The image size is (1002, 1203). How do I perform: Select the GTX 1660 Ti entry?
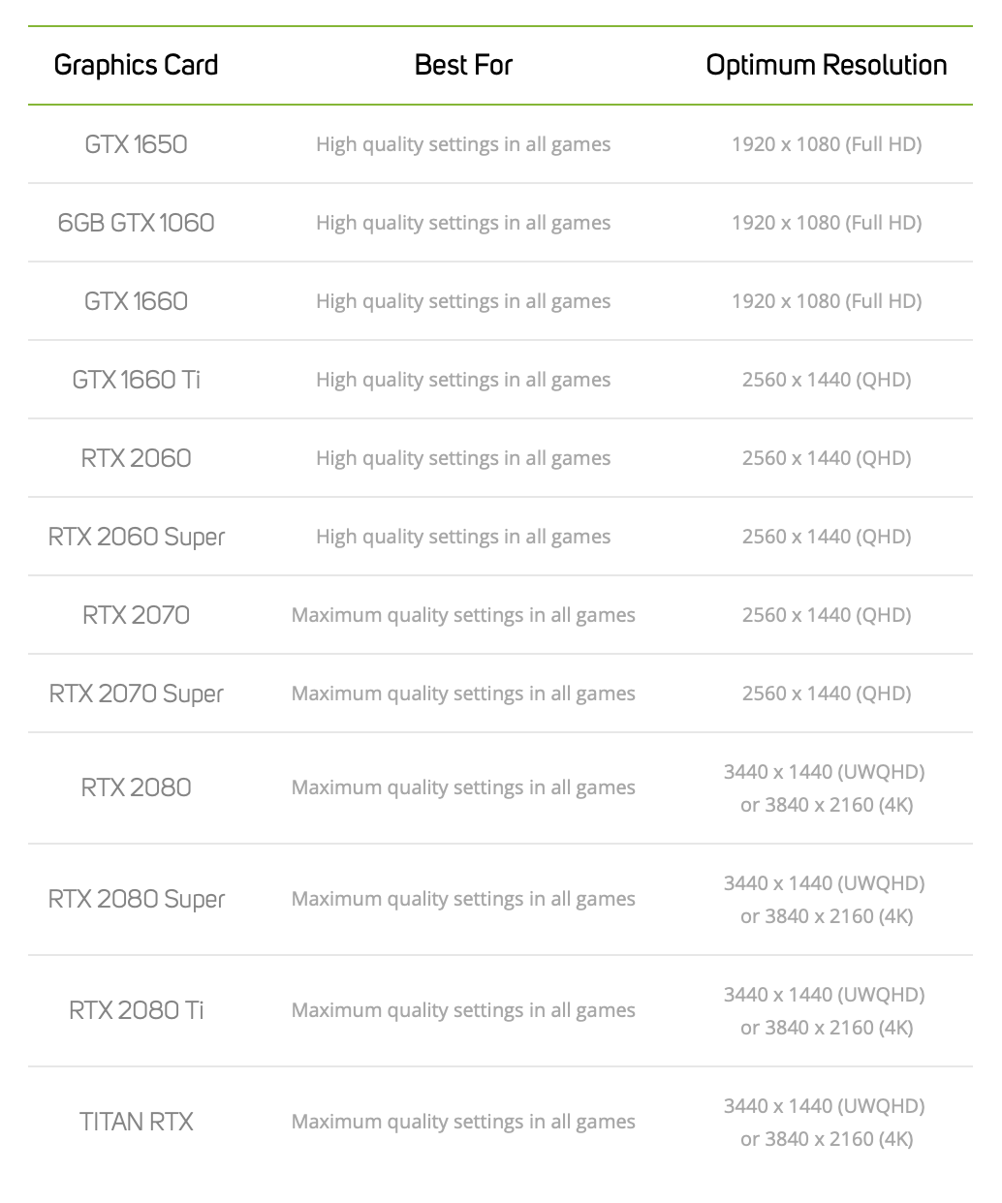pyautogui.click(x=136, y=380)
